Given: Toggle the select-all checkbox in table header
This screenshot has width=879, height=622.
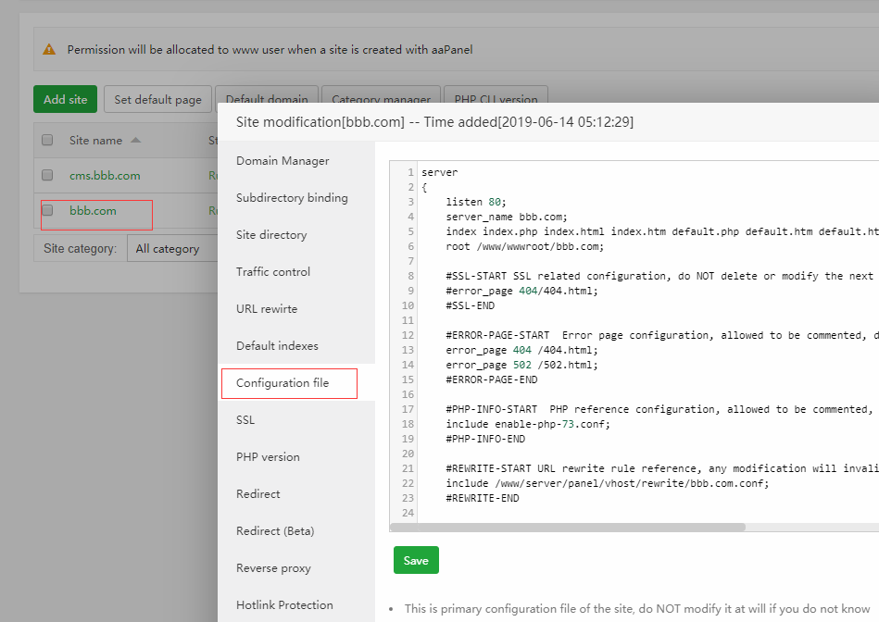Looking at the screenshot, I should pos(47,141).
